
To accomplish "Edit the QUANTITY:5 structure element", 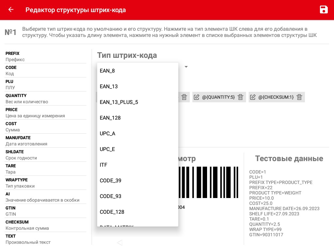I will (x=197, y=97).
